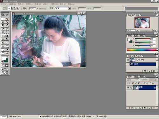159x119 pixels.
Task: Select the Blur tool
Action: coord(3,39)
